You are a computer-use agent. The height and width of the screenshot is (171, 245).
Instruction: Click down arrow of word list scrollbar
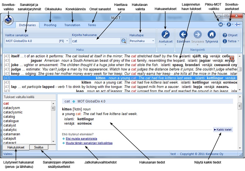pyautogui.click(x=53, y=141)
